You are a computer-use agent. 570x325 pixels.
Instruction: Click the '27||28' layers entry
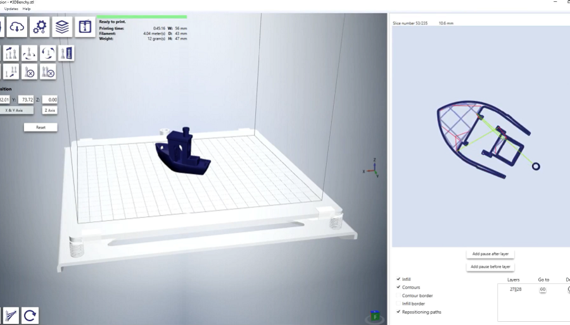(x=516, y=290)
